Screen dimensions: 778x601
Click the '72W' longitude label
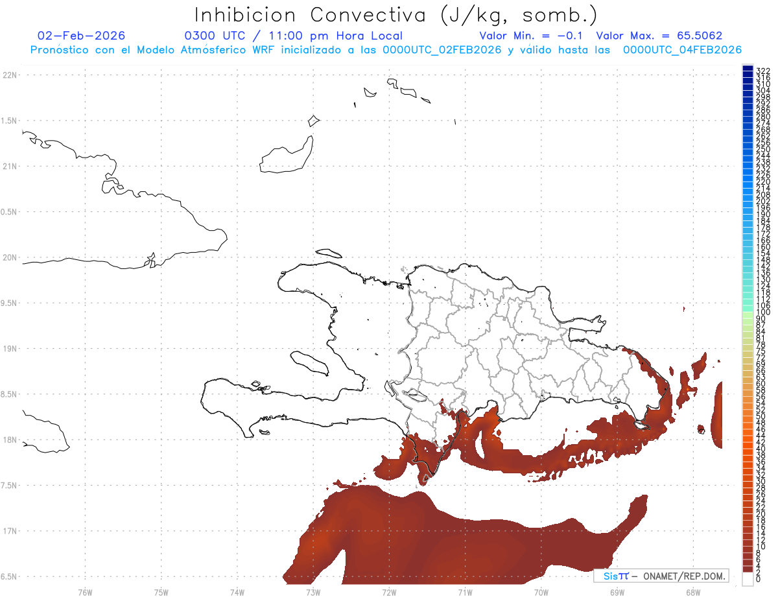[x=389, y=591]
